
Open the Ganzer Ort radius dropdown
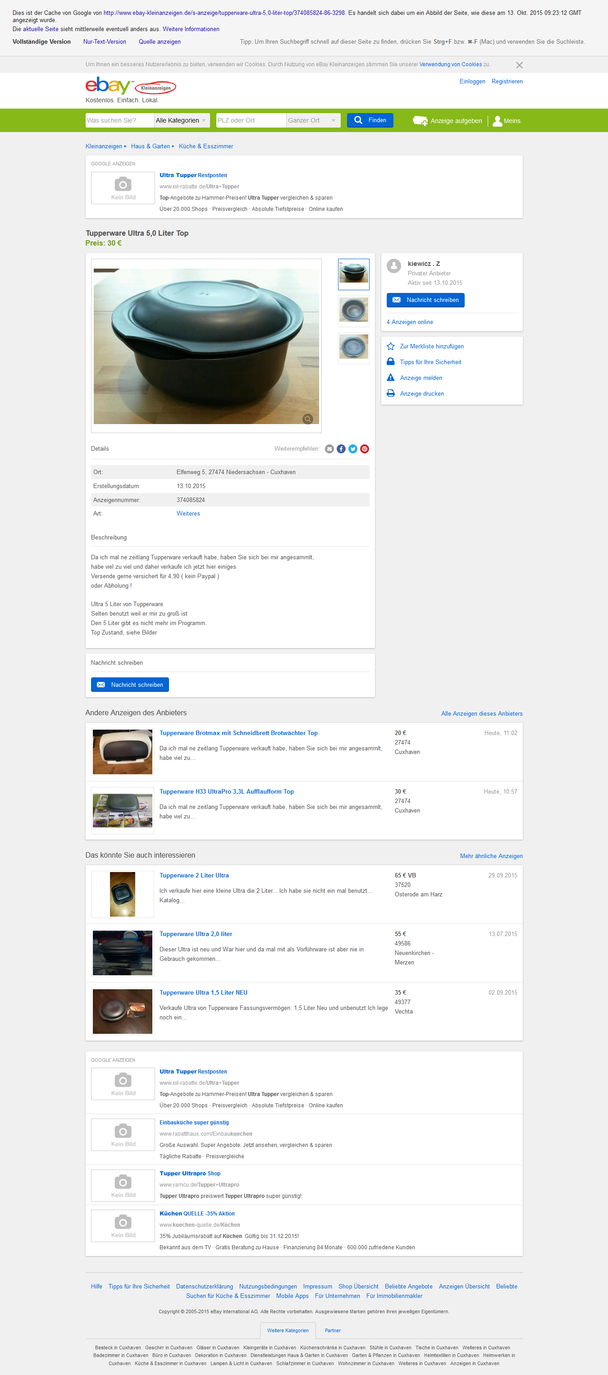313,121
